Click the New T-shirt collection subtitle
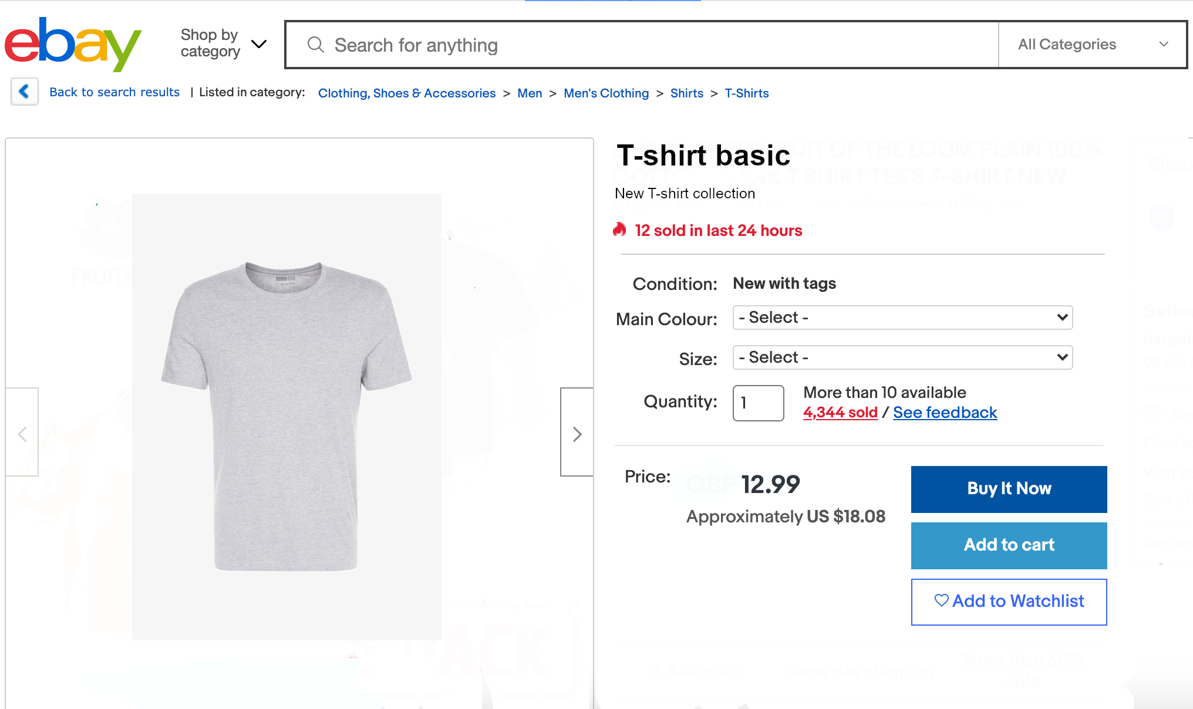The image size is (1193, 709). [x=685, y=194]
